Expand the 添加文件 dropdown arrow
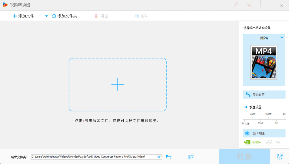Viewport: 289px width, 164px height. [x=46, y=16]
